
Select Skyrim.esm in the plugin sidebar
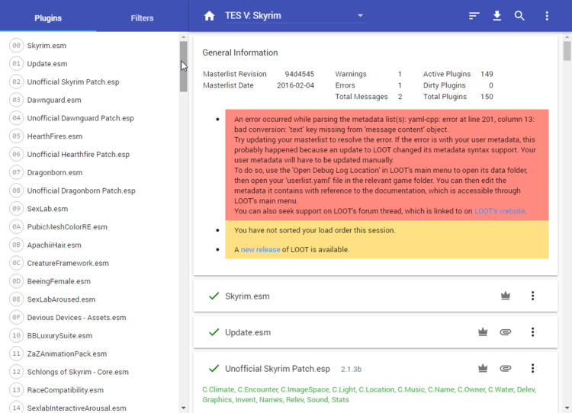point(47,46)
